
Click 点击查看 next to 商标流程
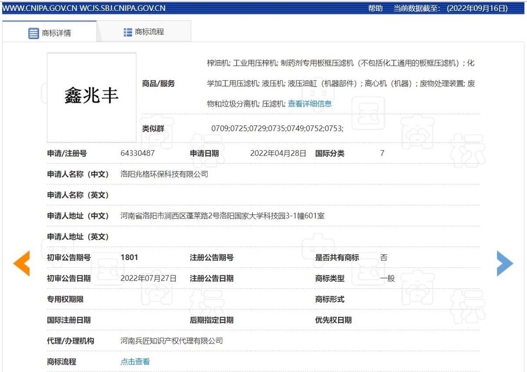[135, 362]
